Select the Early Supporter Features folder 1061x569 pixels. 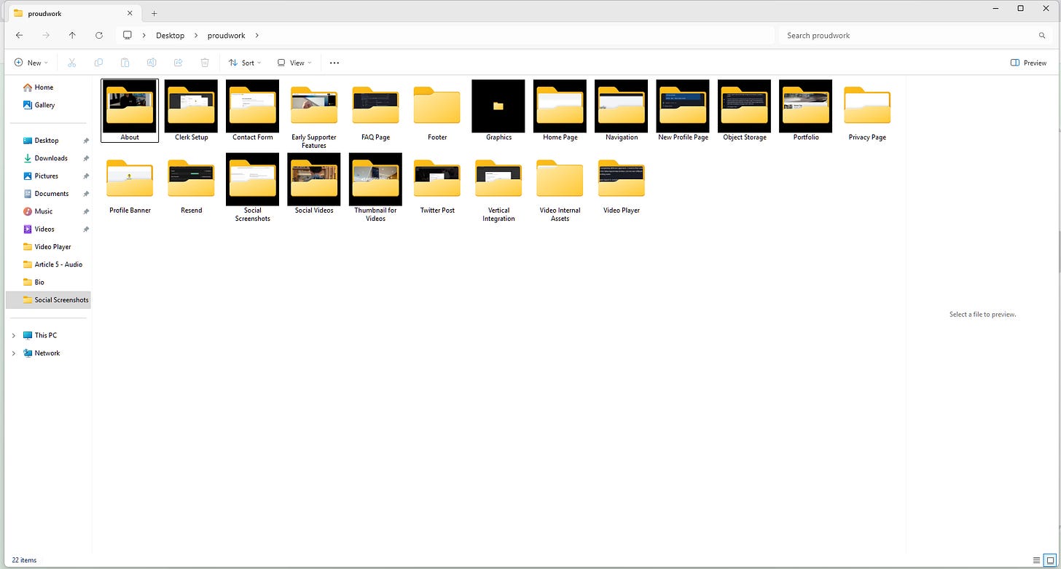tap(314, 114)
